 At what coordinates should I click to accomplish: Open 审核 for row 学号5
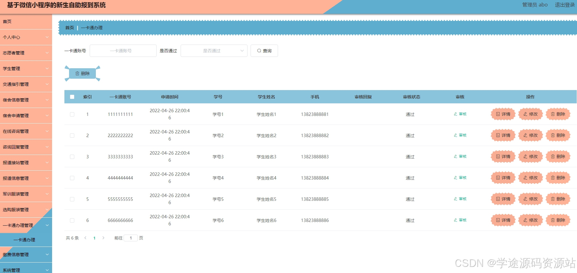click(x=460, y=199)
